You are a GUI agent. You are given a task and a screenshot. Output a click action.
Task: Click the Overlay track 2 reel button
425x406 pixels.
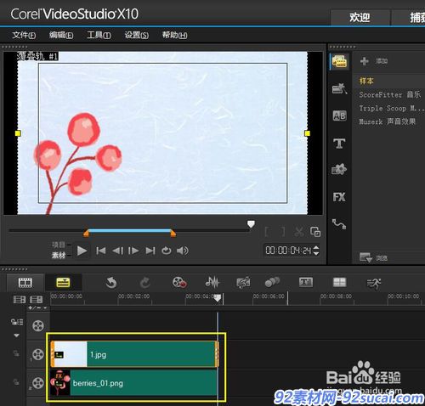point(38,383)
